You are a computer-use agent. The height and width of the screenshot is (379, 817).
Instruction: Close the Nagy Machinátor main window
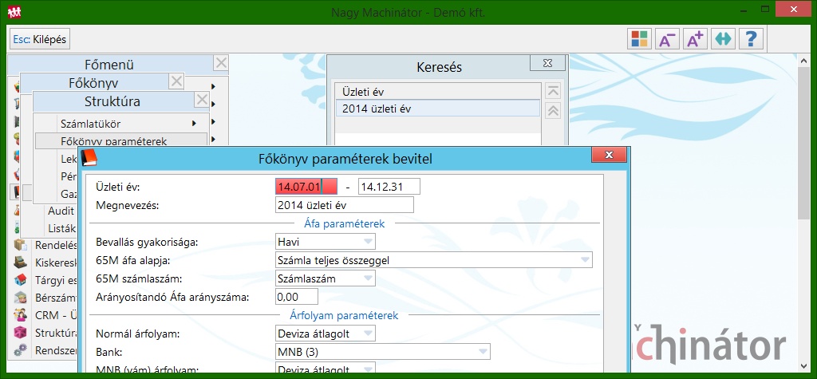tap(794, 10)
